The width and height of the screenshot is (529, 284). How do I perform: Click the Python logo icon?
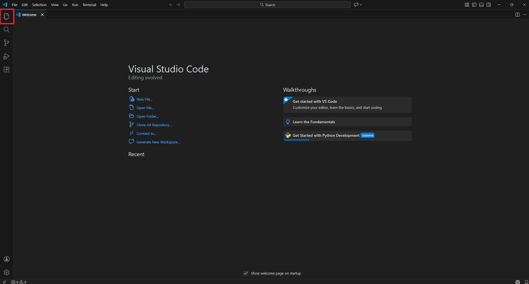(288, 135)
